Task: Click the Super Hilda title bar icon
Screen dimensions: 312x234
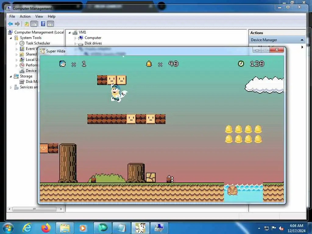Action: pyautogui.click(x=42, y=51)
